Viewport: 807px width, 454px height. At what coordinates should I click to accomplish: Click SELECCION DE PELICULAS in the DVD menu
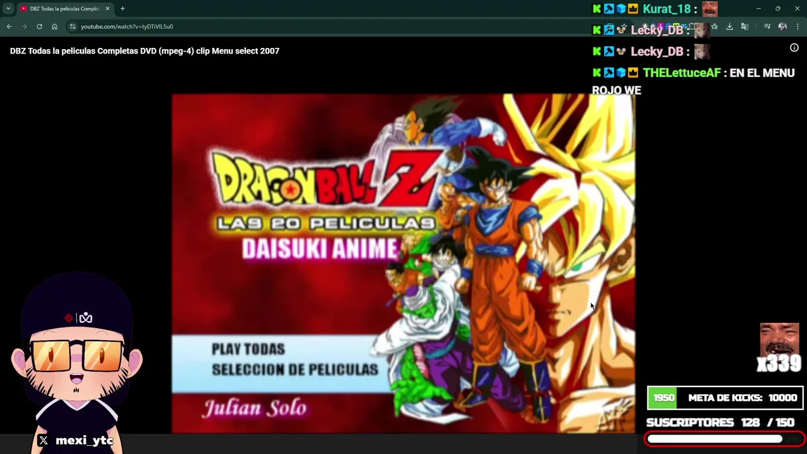(x=294, y=370)
